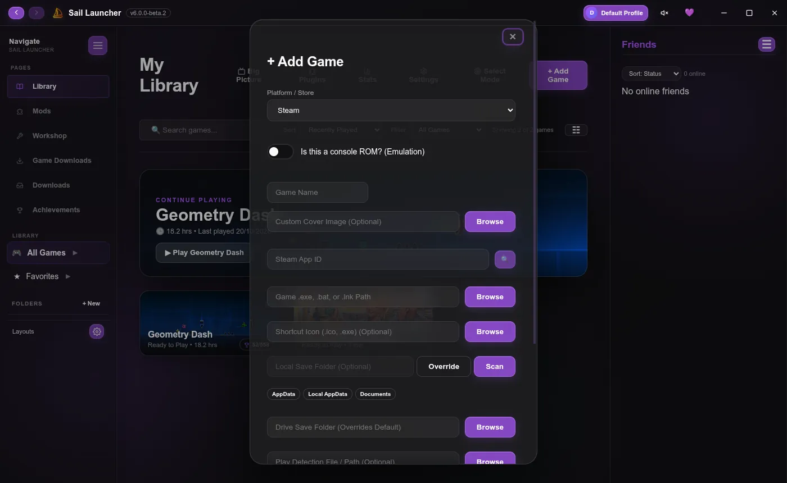Focus the Local Save Folder field
787x483 pixels.
pos(340,366)
